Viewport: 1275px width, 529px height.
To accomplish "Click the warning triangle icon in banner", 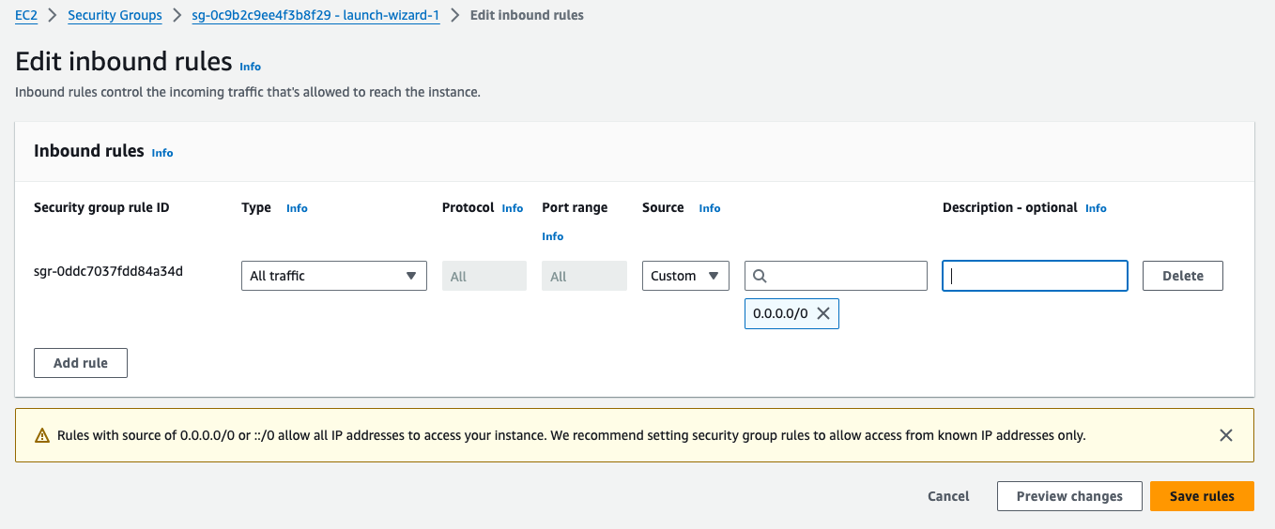I will click(42, 436).
